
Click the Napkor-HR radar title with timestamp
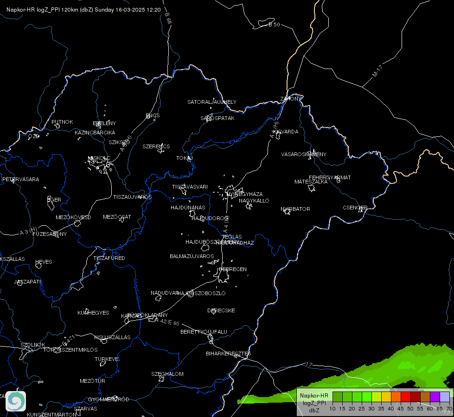pyautogui.click(x=83, y=10)
